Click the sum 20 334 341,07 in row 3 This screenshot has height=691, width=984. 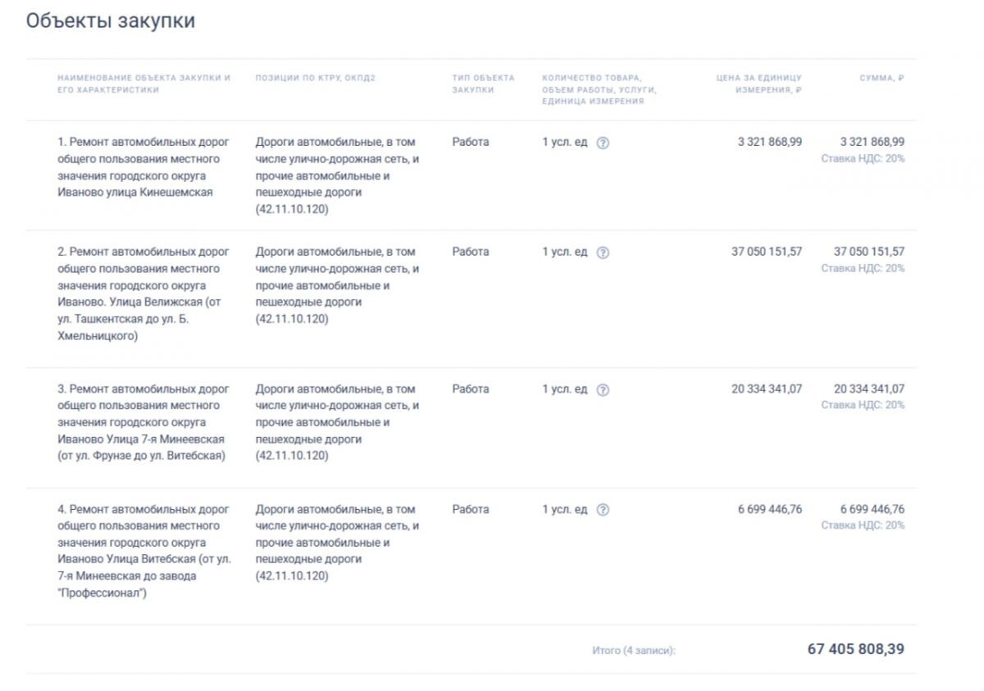[x=868, y=389]
